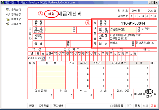Viewport: 159px width, 110px height.
Task: Focus the supplier 상호(법인명) input field
Action: coord(58,30)
